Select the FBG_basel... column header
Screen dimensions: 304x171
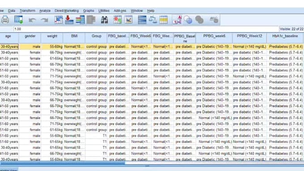[x=118, y=38]
